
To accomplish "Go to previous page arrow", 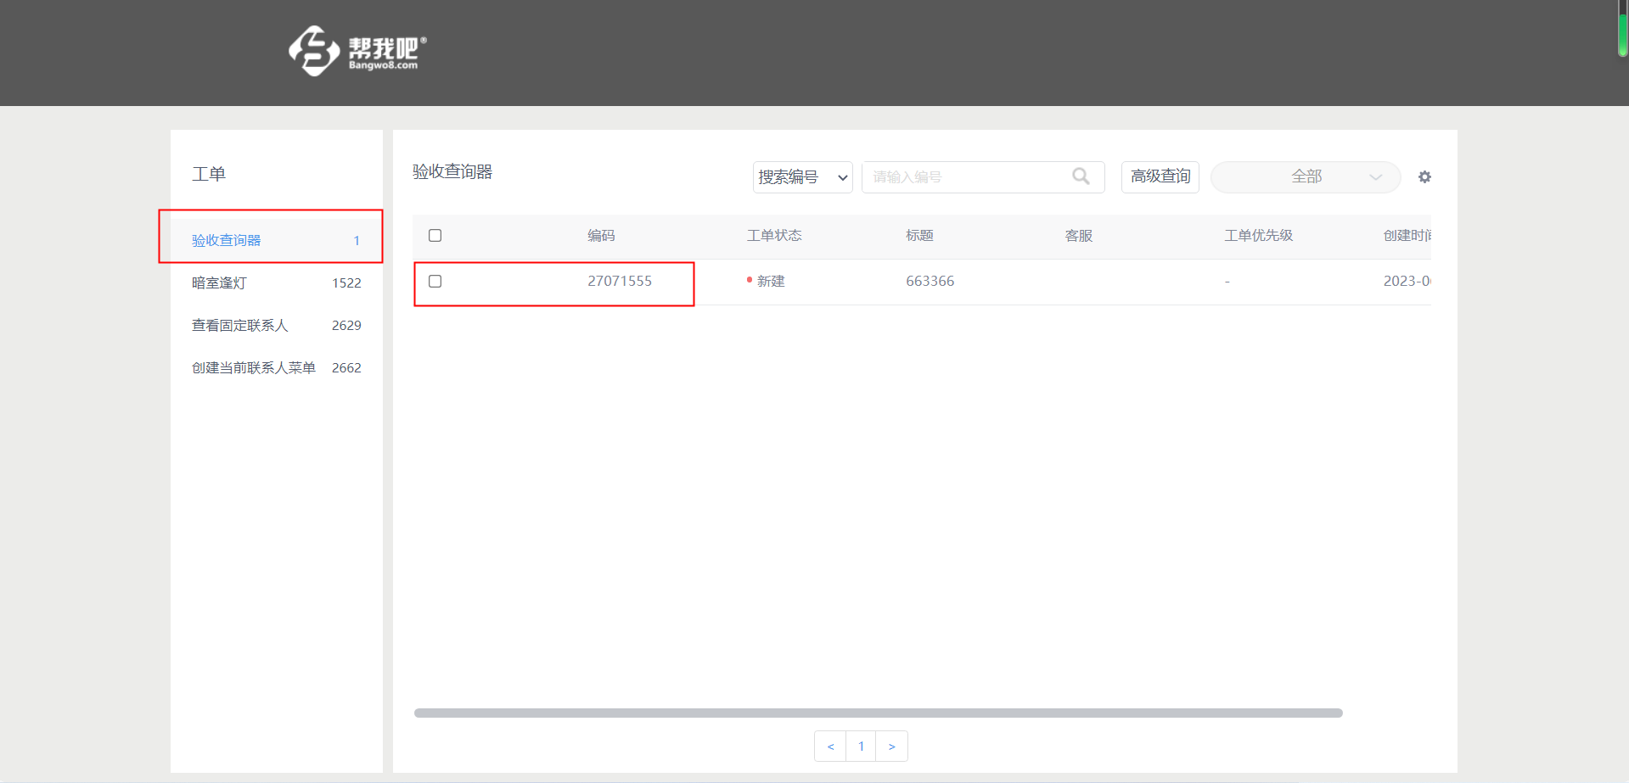I will coord(830,747).
